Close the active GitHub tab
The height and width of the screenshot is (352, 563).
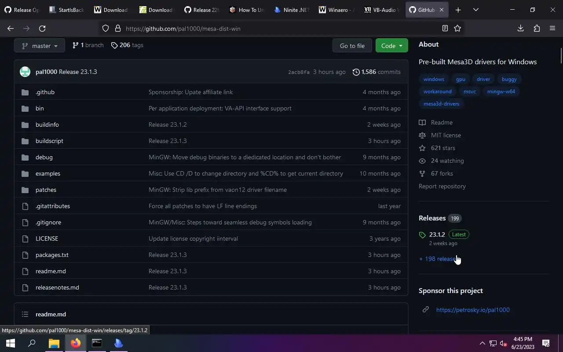click(x=442, y=10)
